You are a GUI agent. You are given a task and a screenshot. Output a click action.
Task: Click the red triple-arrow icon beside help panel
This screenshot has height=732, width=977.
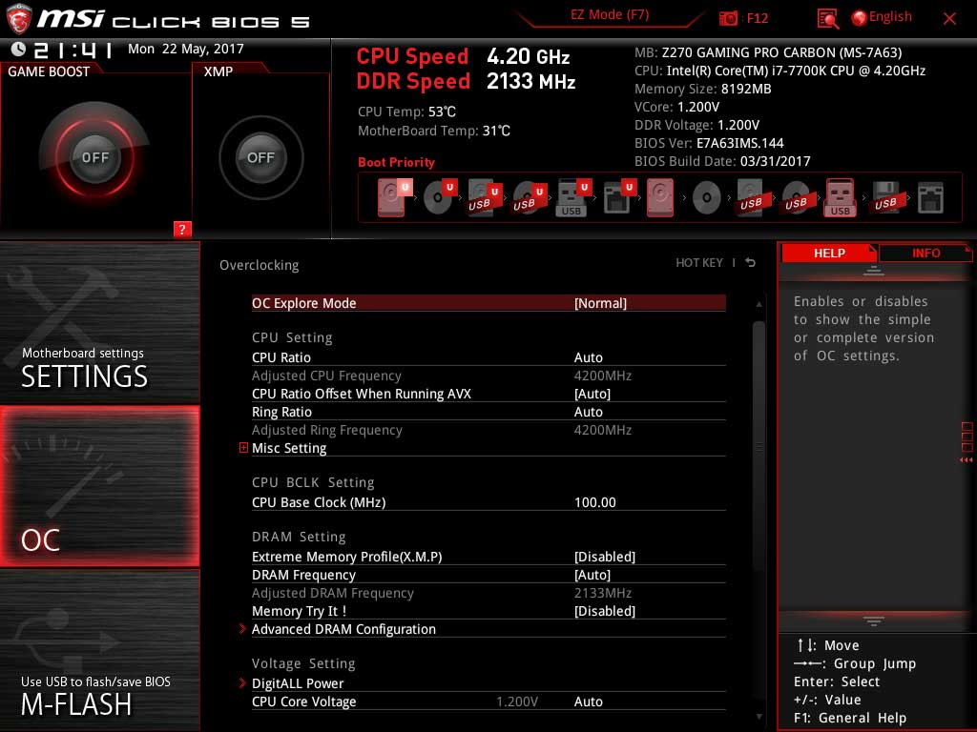coord(966,460)
